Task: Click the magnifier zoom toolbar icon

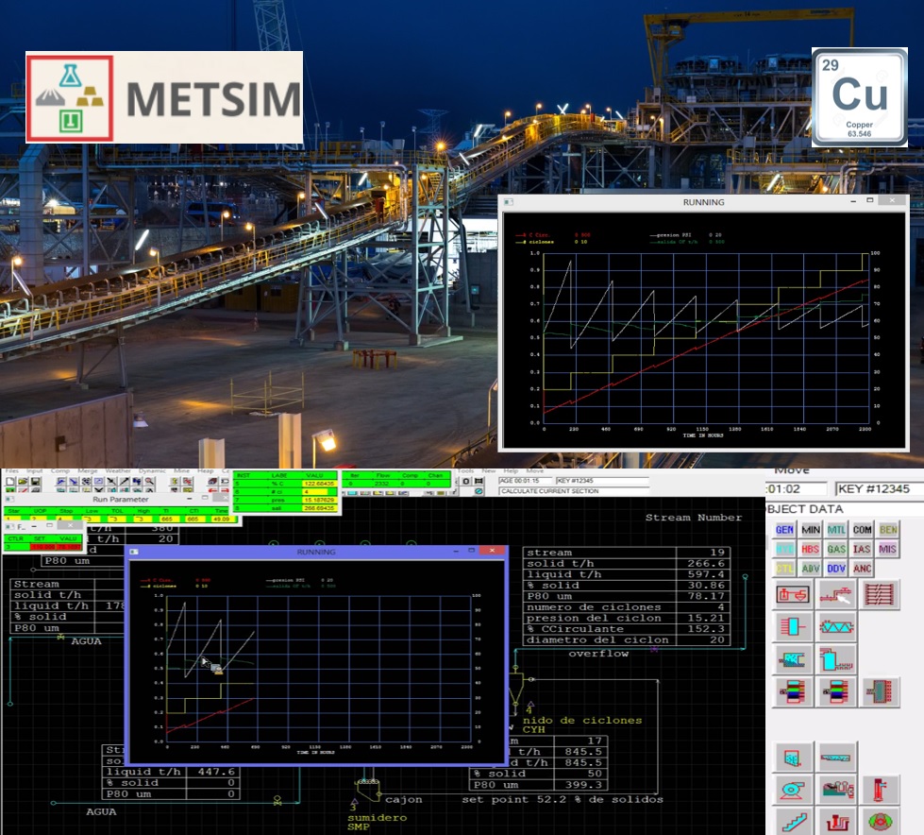Action: pyautogui.click(x=150, y=482)
